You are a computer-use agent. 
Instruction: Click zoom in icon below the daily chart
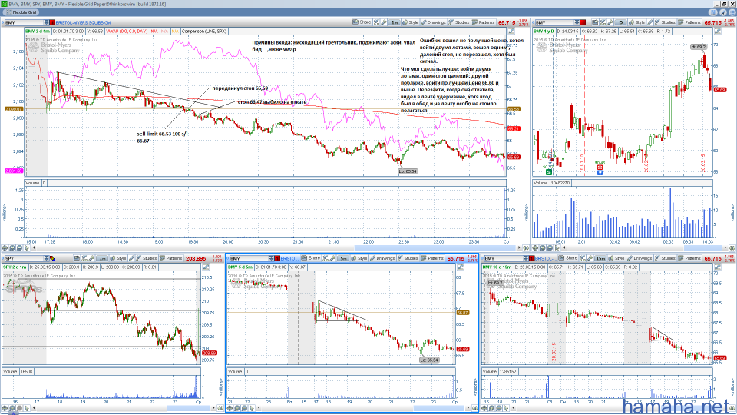tap(543, 248)
